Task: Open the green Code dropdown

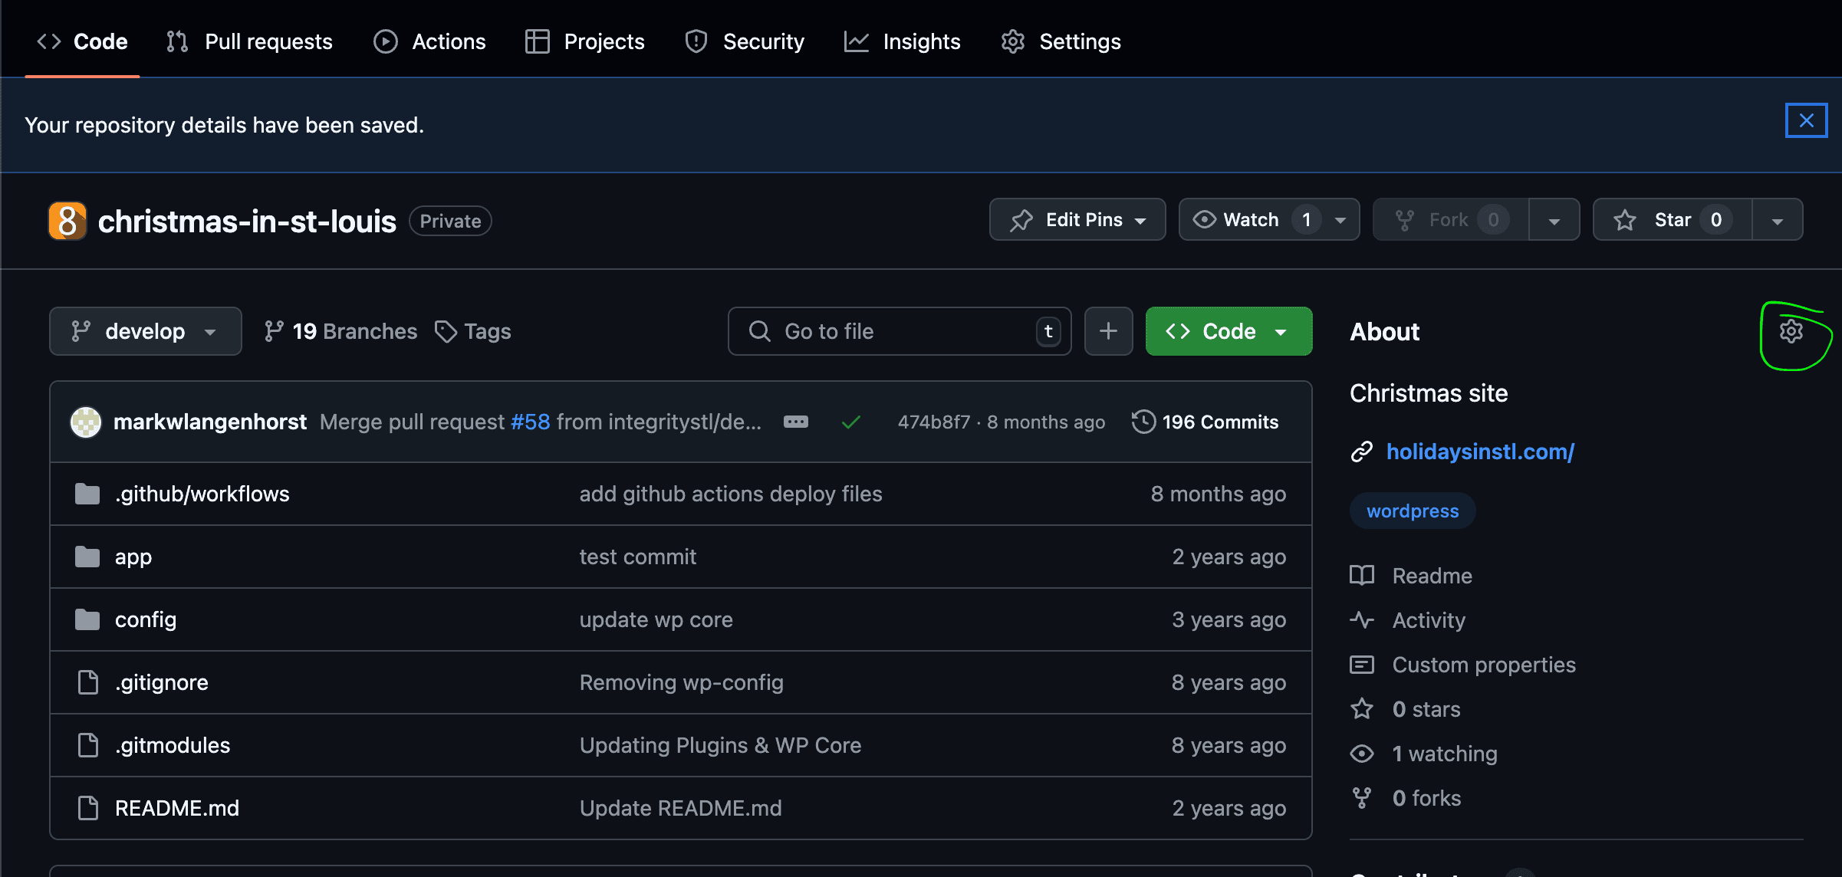Action: (x=1228, y=331)
